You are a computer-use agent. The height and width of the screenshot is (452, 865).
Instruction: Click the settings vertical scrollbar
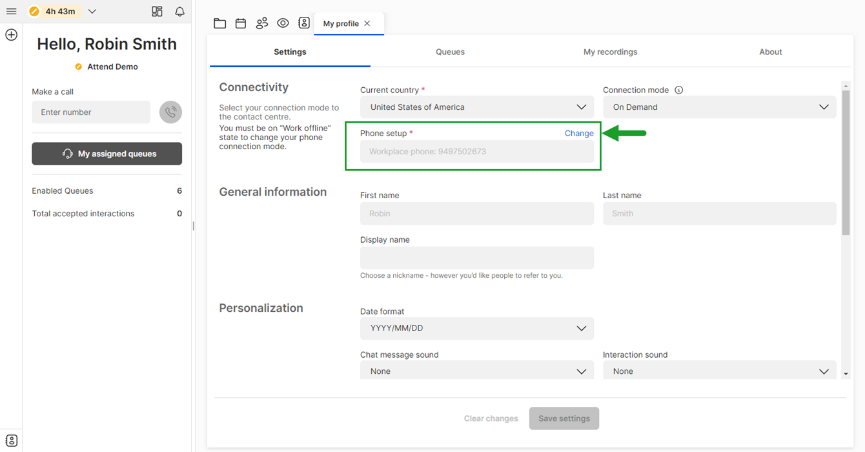coord(846,163)
